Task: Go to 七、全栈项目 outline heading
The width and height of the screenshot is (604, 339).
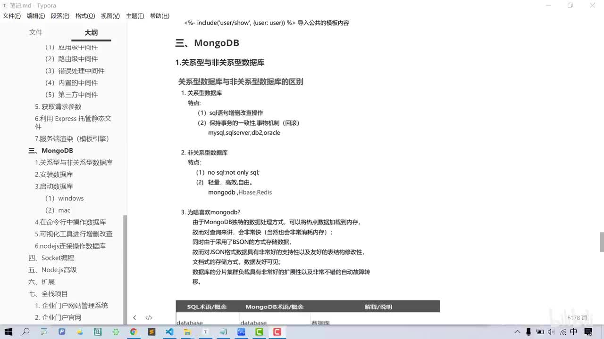Action: 48,294
